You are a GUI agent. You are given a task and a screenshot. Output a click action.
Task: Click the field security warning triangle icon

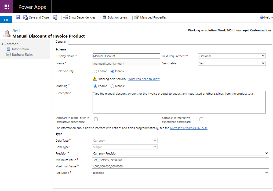95,79
